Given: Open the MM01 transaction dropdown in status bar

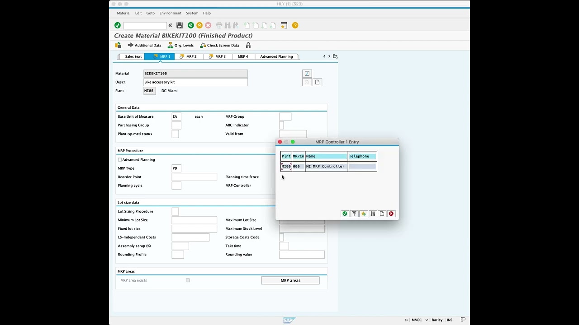Looking at the screenshot, I should pos(427,320).
